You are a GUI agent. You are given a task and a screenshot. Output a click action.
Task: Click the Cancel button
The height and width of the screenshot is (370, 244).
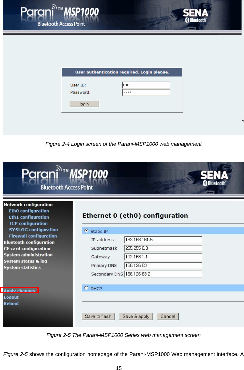coord(168,316)
